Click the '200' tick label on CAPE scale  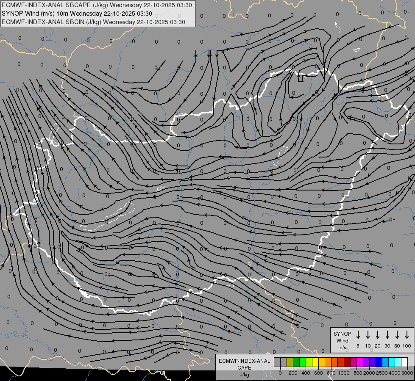coord(293,373)
